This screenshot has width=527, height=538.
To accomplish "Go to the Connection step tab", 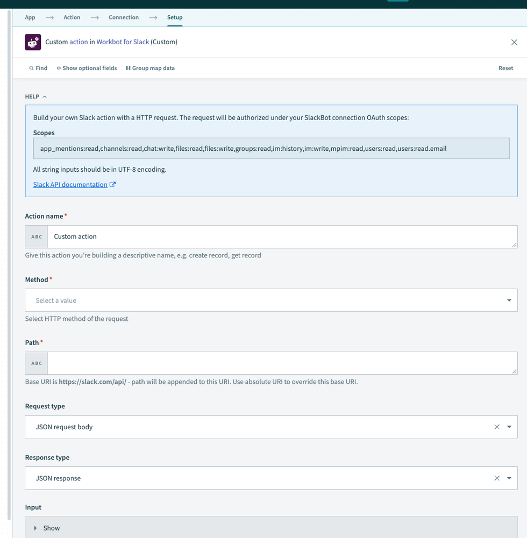I will [124, 17].
